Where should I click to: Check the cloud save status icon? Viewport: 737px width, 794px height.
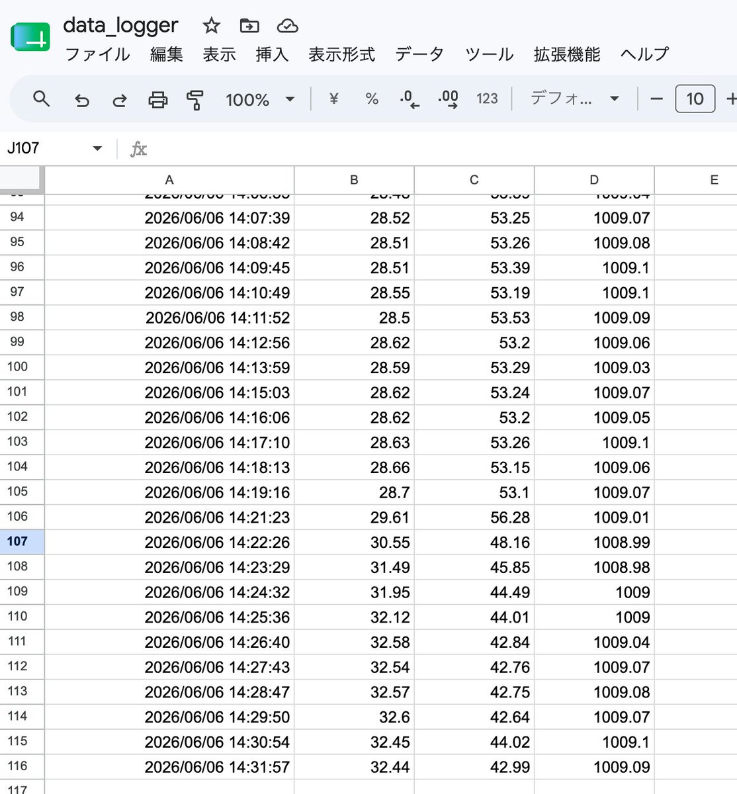pos(287,26)
